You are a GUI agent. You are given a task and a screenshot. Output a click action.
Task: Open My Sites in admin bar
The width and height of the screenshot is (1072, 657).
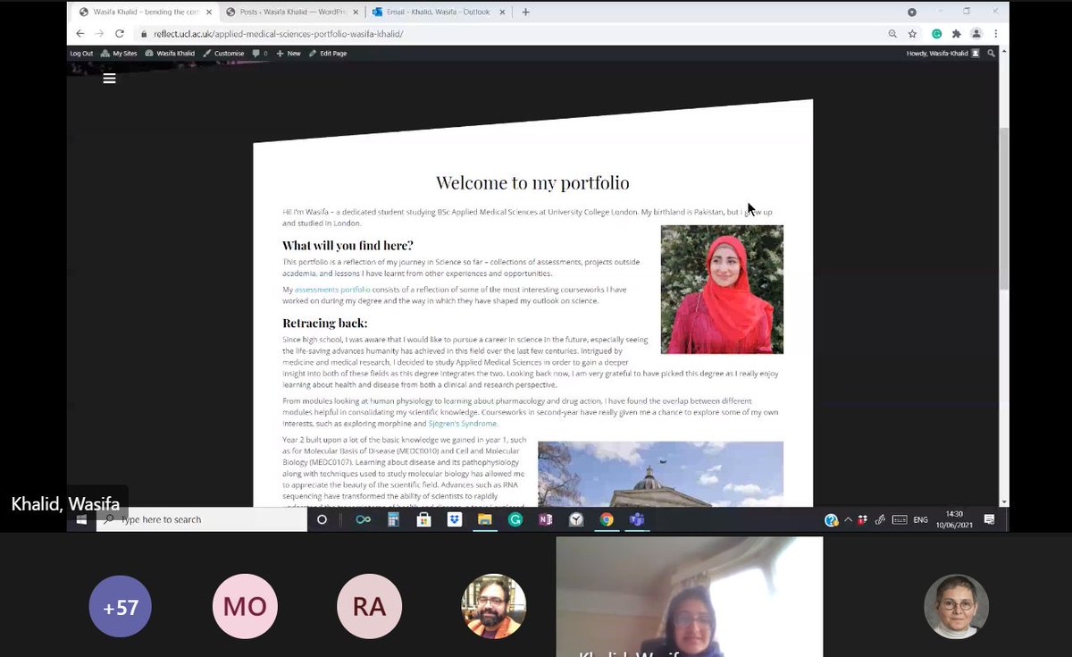click(x=120, y=54)
